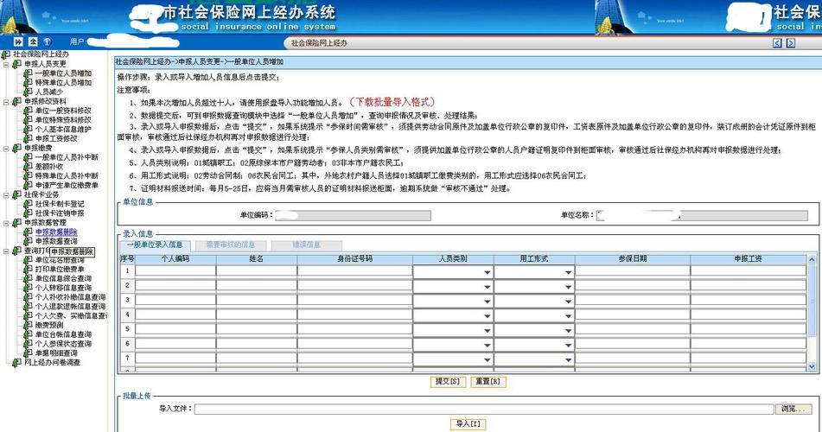Click the icon beside 申报数据查询
The width and height of the screenshot is (822, 432).
(x=29, y=241)
